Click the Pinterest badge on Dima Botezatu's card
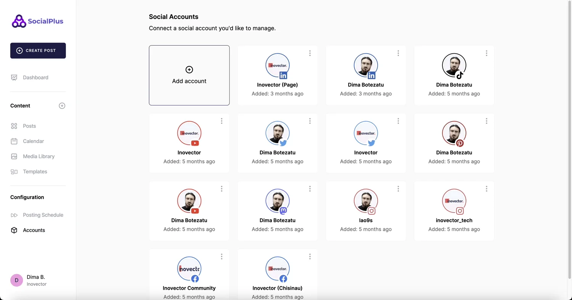Image resolution: width=572 pixels, height=300 pixels. coord(460,143)
